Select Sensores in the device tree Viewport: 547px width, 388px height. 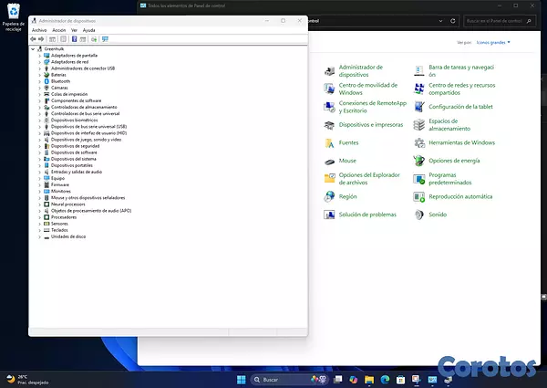tap(59, 224)
